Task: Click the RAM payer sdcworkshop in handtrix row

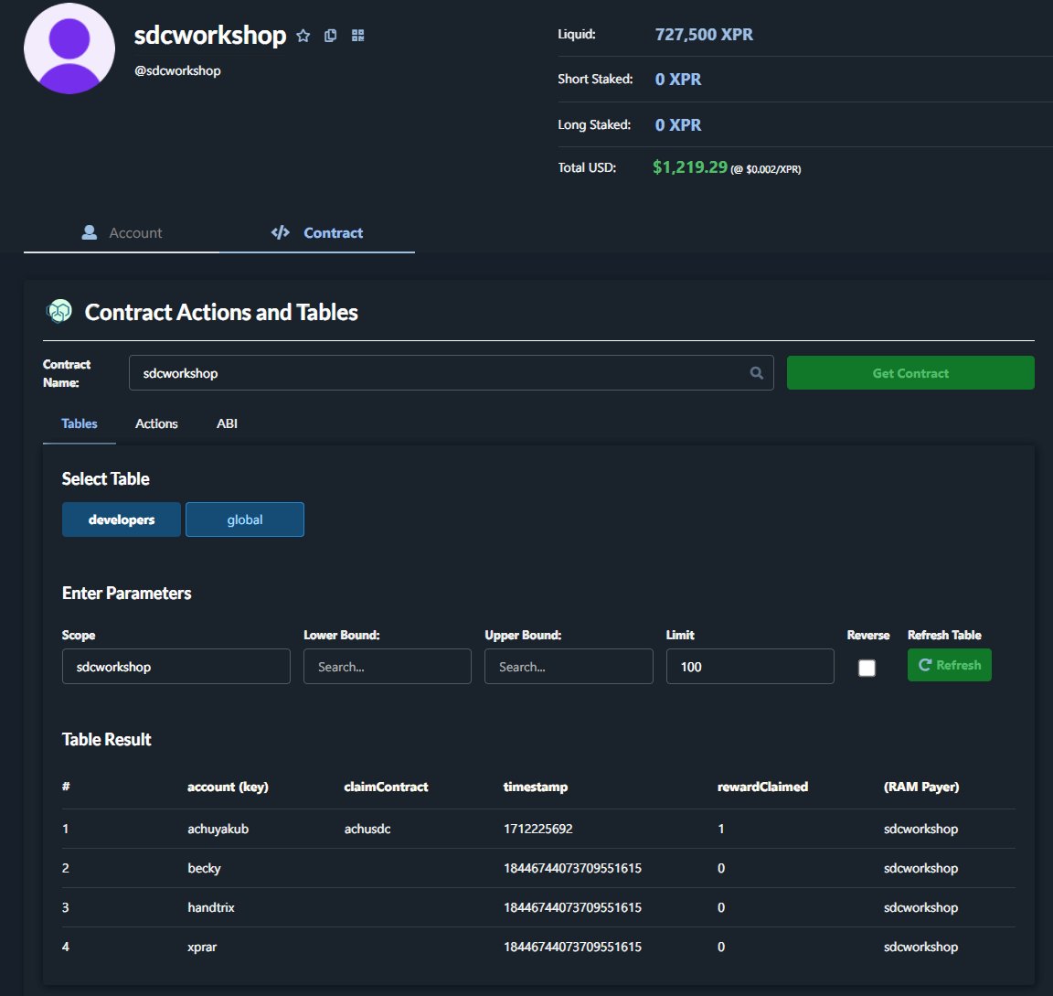Action: [x=920, y=908]
